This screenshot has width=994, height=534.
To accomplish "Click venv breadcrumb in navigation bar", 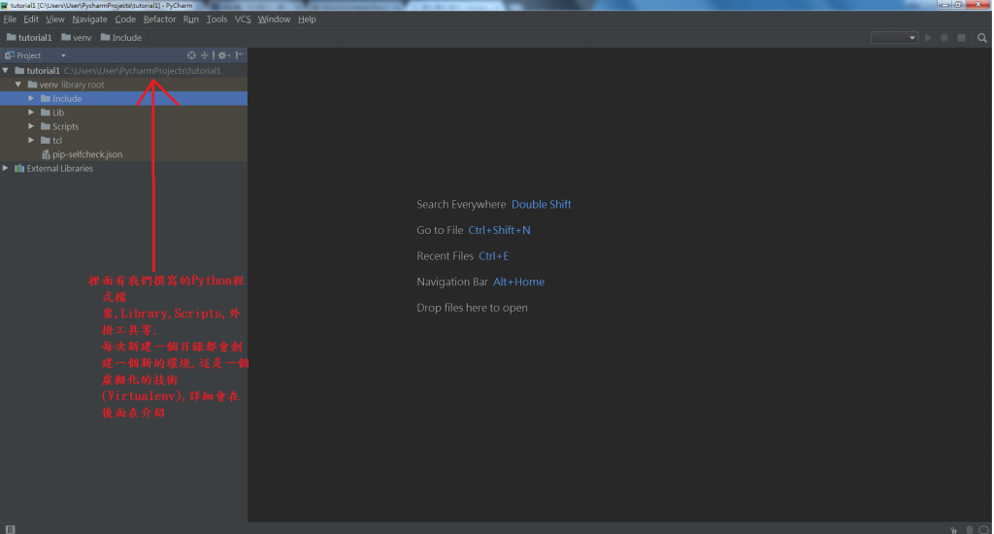I will pyautogui.click(x=77, y=38).
